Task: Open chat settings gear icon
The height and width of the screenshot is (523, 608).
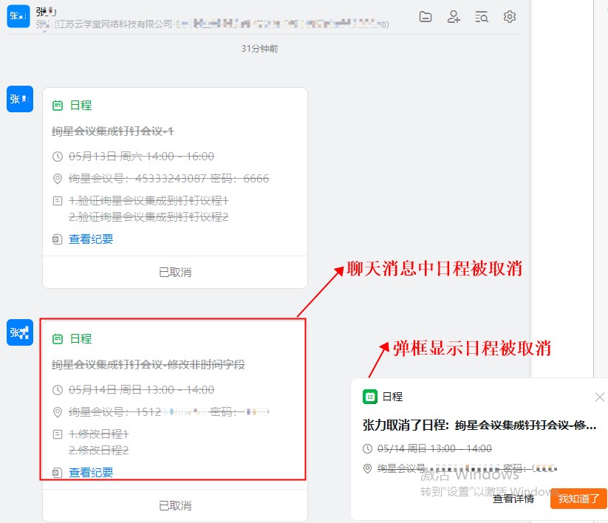Action: 510,17
